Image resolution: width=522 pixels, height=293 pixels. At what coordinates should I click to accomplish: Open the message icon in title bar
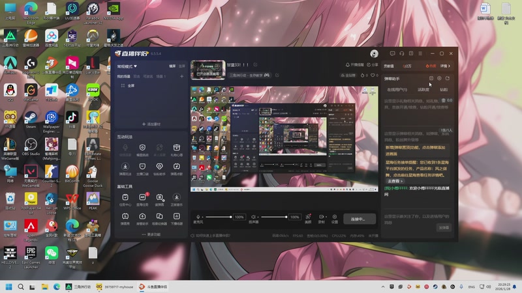point(393,53)
